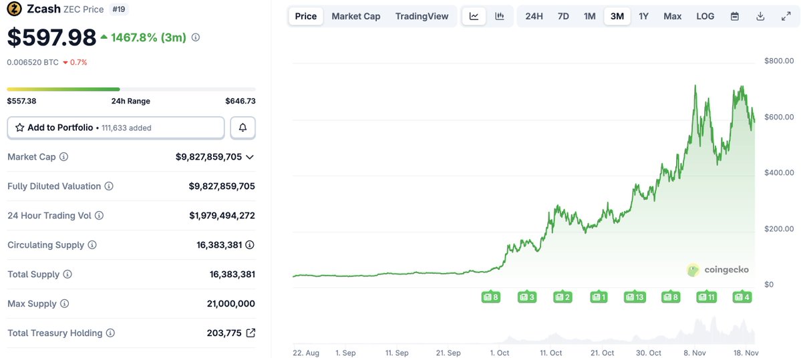Open the news marker labeled 11
The image size is (801, 358).
706,297
